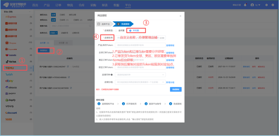Viewport: 279px width, 136px height.
Task: Filter 使用状态 by 已禁用 (2)
Action: [78, 20]
